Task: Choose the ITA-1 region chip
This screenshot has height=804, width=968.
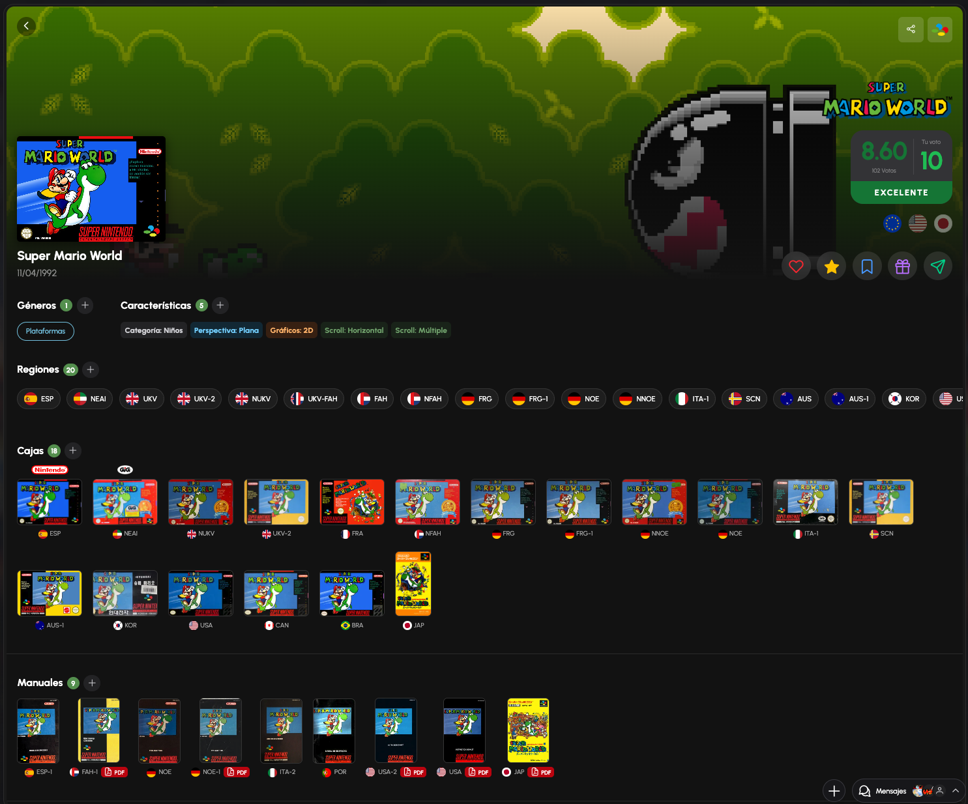Action: tap(692, 399)
